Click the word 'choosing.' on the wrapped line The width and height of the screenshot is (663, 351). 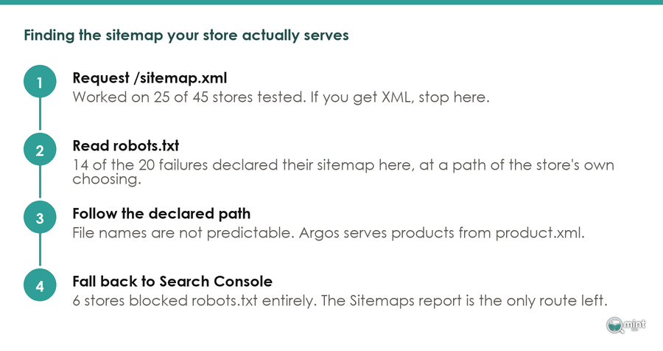107,179
